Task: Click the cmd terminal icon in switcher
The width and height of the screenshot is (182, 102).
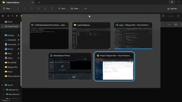Action: coord(32,25)
